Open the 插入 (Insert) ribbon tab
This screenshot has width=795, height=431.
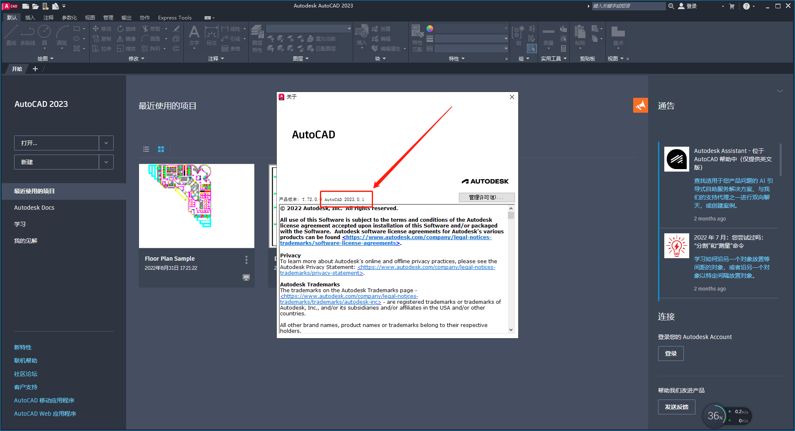(30, 17)
